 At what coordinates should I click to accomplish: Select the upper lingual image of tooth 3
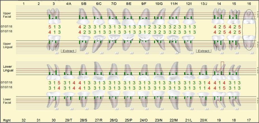(x=54, y=43)
